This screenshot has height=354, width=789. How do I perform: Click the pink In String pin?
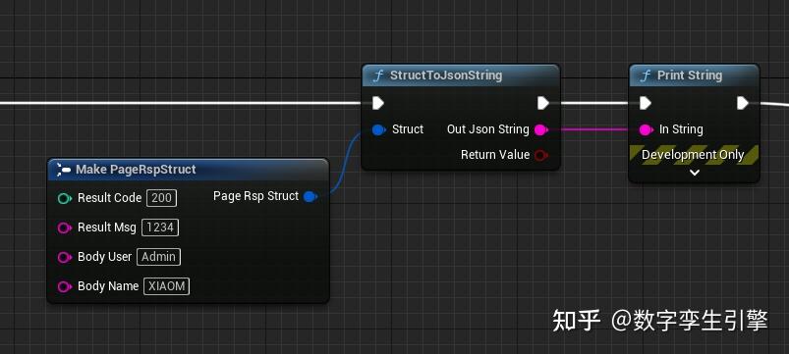647,129
